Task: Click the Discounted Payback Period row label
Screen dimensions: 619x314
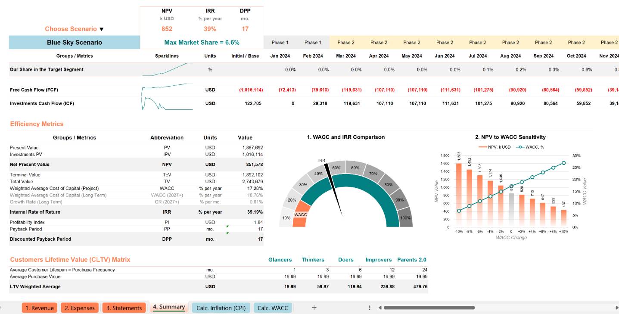Action: (x=40, y=239)
